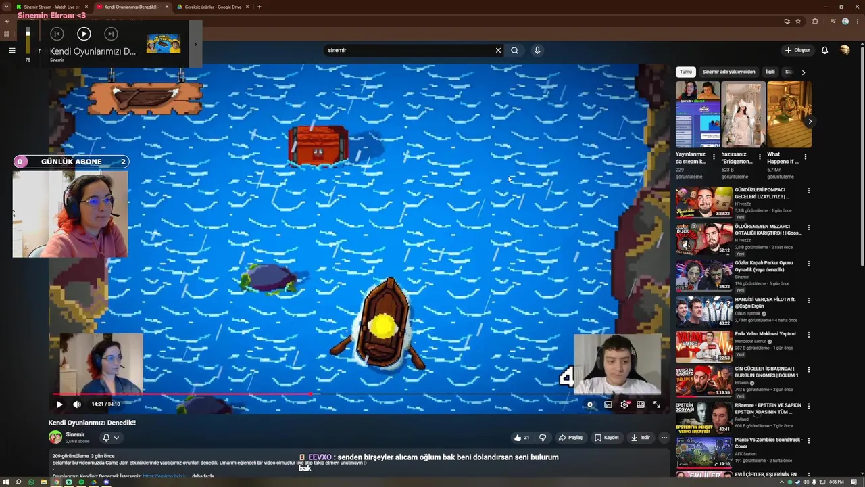Go back with the browser back arrow

point(7,21)
